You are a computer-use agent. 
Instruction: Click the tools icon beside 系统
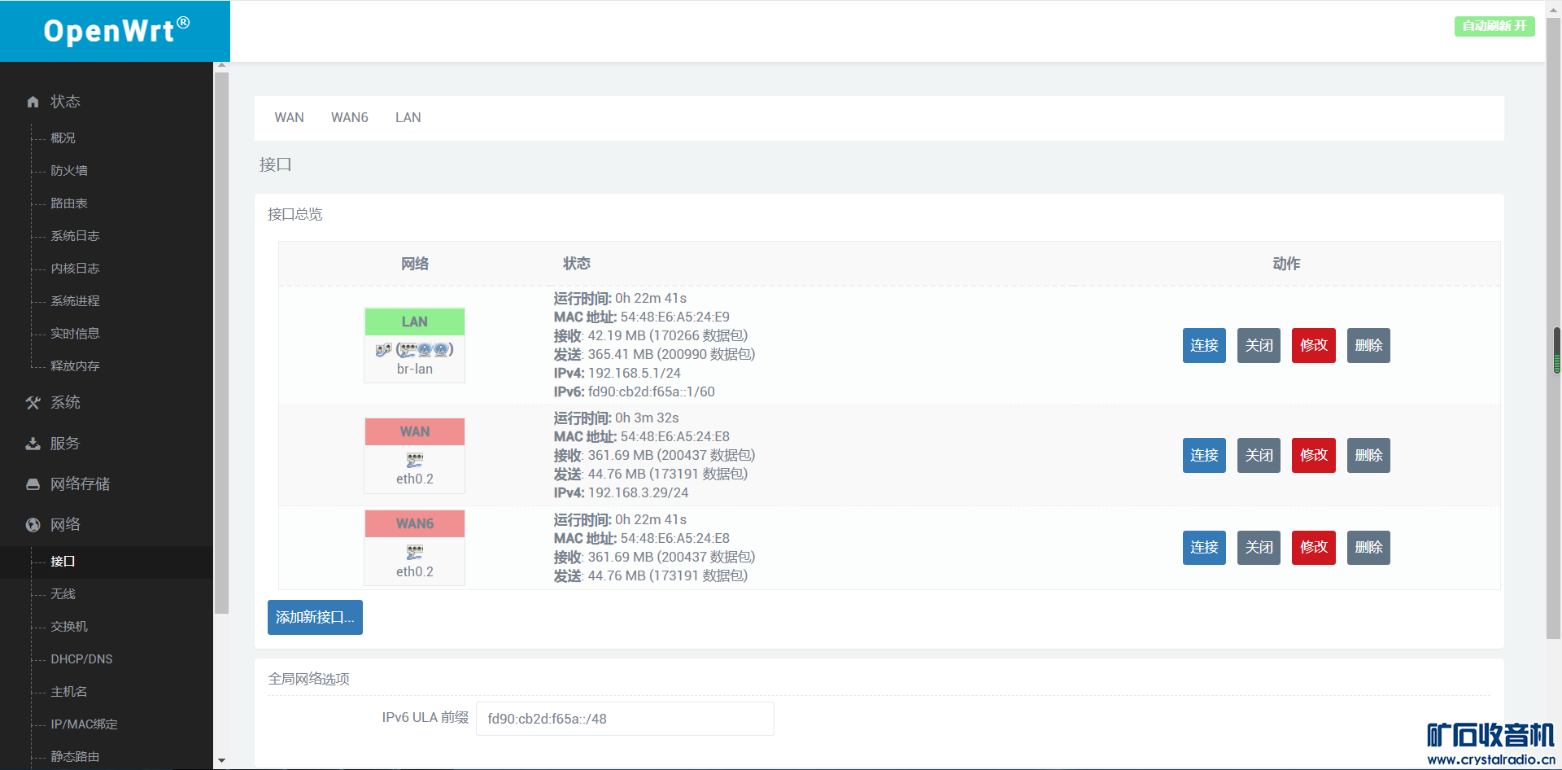tap(33, 403)
